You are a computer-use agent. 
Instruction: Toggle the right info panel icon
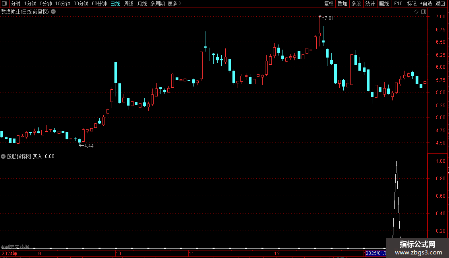[x=424, y=12]
